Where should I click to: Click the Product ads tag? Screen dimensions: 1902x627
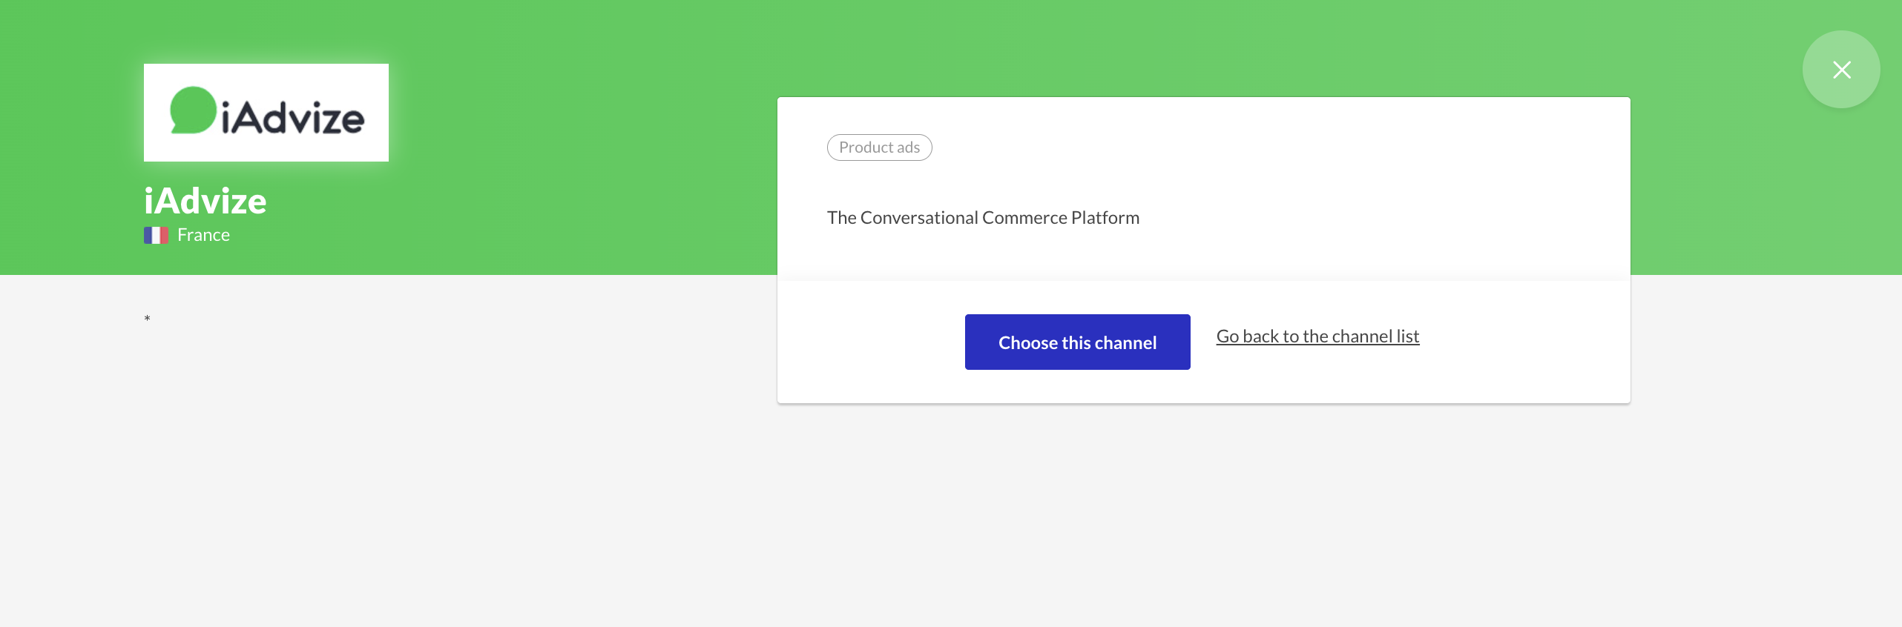coord(879,147)
